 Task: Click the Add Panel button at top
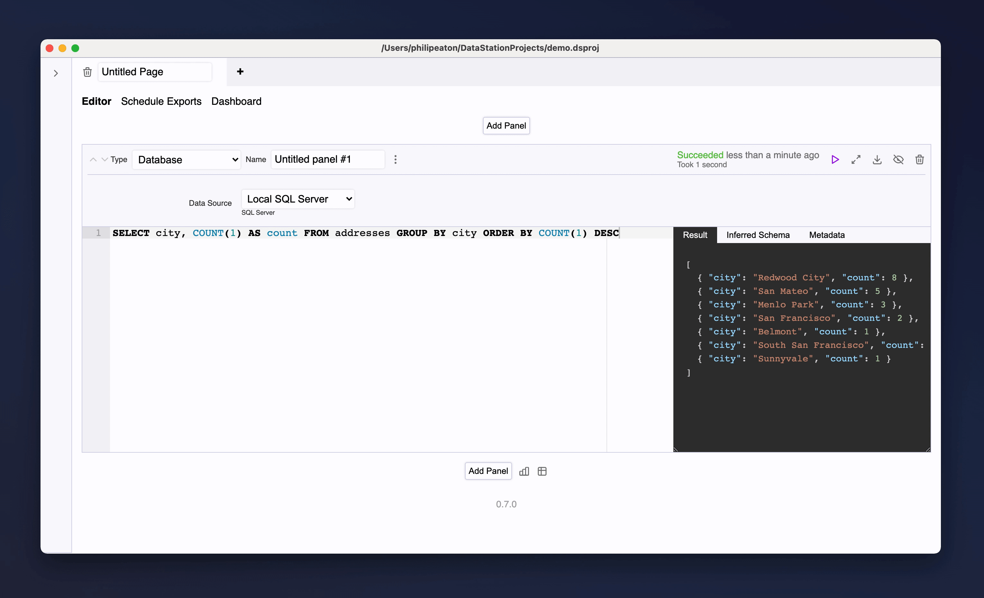point(506,125)
